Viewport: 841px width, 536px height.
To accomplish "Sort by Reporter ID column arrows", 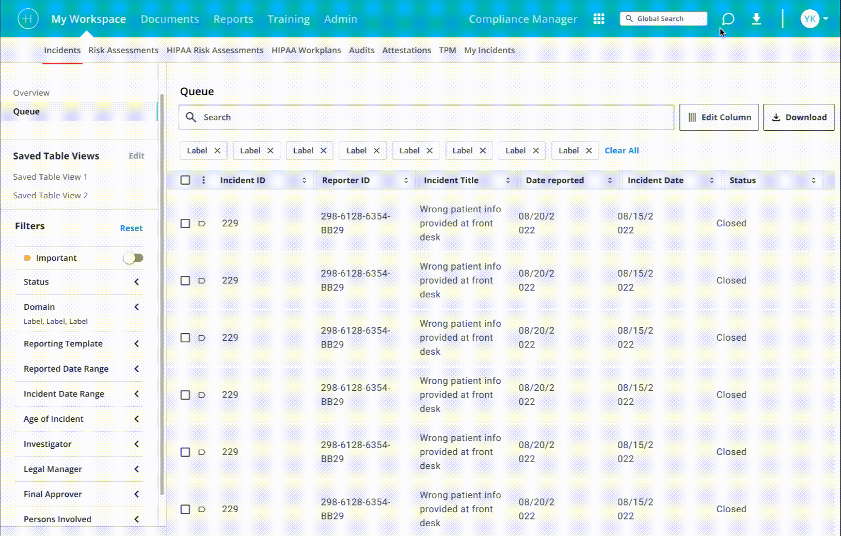I will click(406, 180).
